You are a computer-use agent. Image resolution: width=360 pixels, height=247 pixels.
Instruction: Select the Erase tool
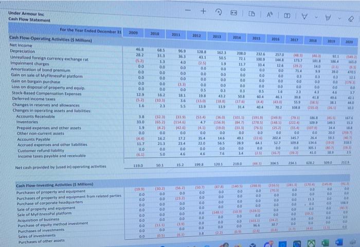tap(351, 19)
